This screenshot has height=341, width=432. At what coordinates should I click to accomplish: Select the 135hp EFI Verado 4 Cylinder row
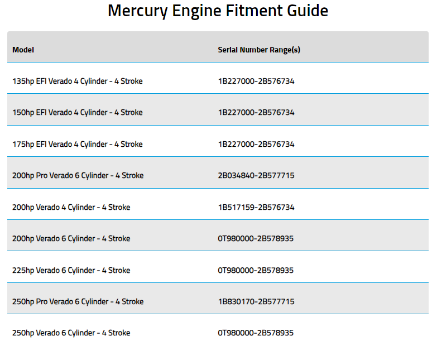(78, 81)
